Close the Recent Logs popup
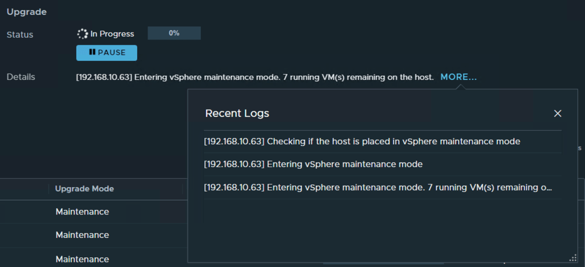Screen dimensions: 585x267 pyautogui.click(x=558, y=114)
